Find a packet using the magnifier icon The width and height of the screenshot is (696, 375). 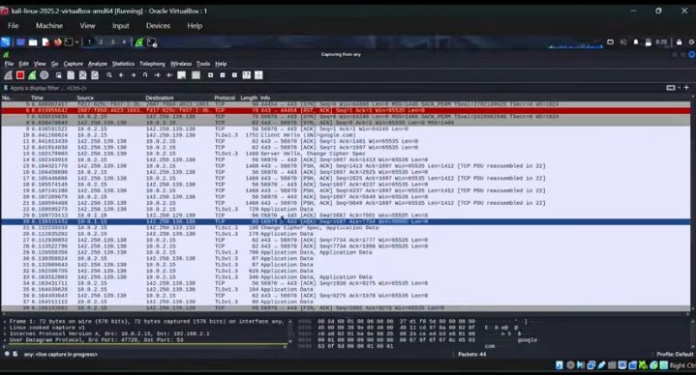click(109, 75)
